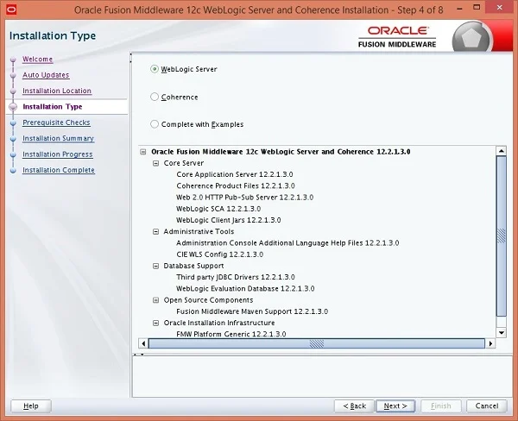
Task: Collapse Oracle Installation Infrastructure node
Action: pyautogui.click(x=155, y=323)
